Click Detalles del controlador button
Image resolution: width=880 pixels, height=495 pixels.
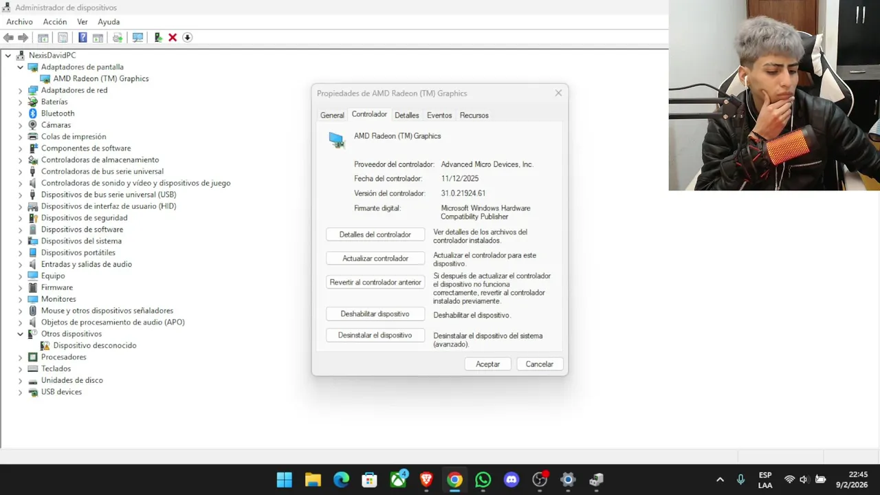[x=375, y=234]
